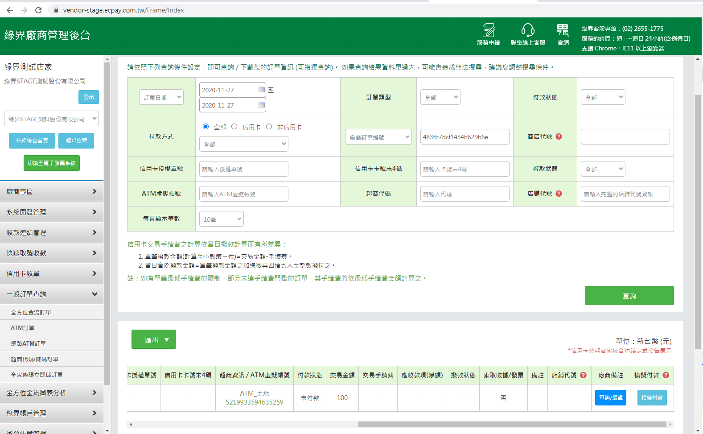Viewport: 703px width, 434px height.
Task: Open 全家條碼立即儲訂單 submenu item
Action: [52, 375]
